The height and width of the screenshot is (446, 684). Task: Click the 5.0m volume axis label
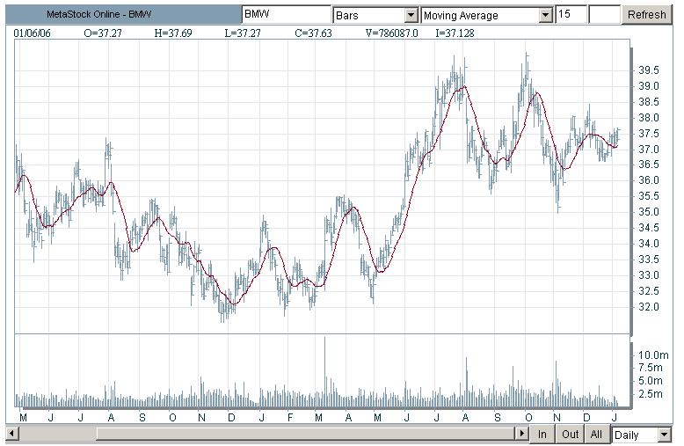click(x=651, y=381)
